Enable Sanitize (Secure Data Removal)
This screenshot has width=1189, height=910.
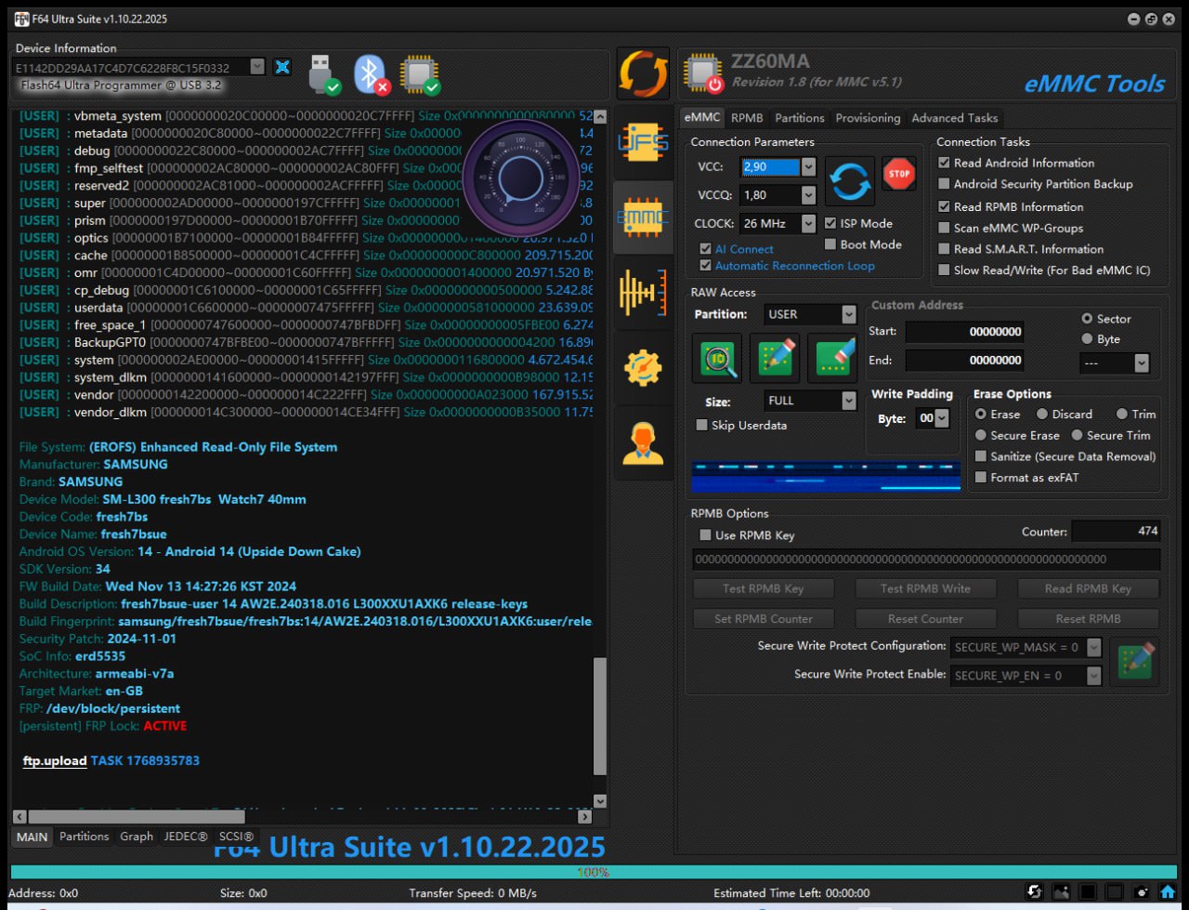click(980, 456)
